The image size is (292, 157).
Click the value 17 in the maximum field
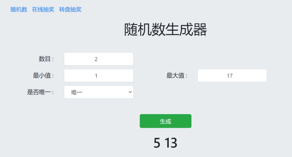[x=230, y=76]
